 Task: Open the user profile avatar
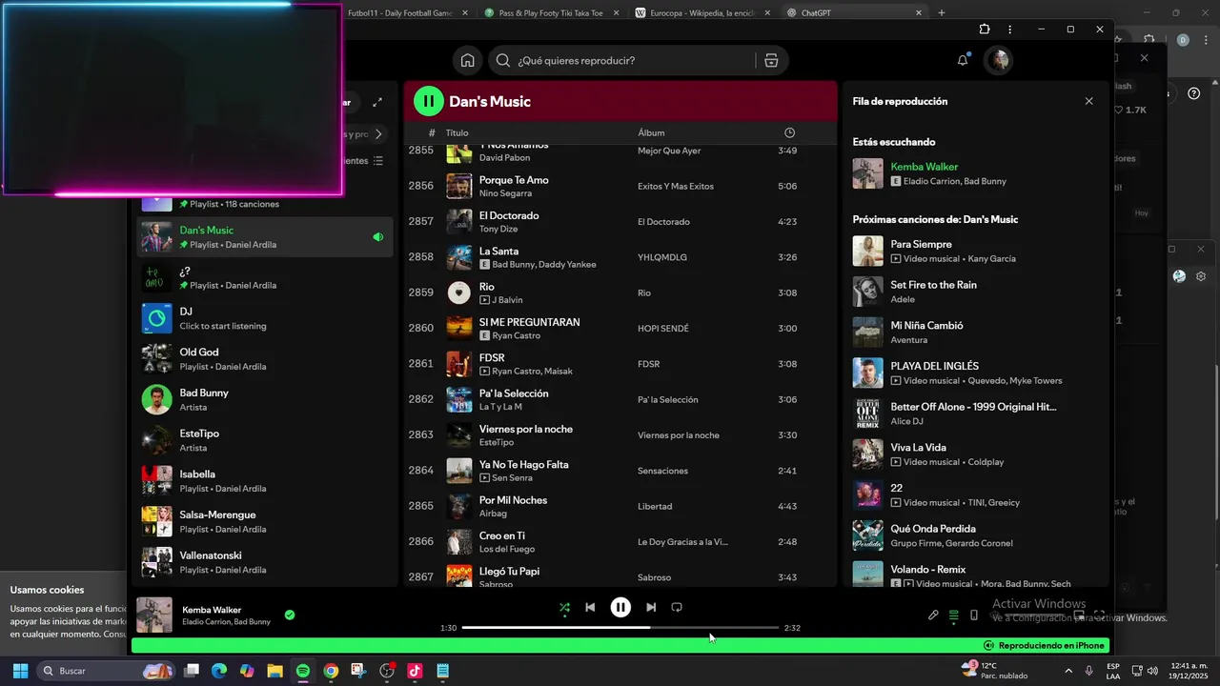998,60
